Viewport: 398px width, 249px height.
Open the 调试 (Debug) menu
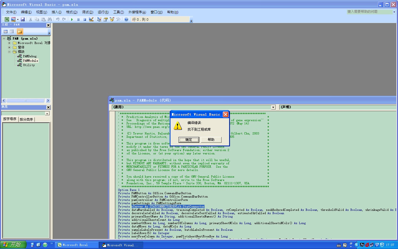click(x=87, y=12)
